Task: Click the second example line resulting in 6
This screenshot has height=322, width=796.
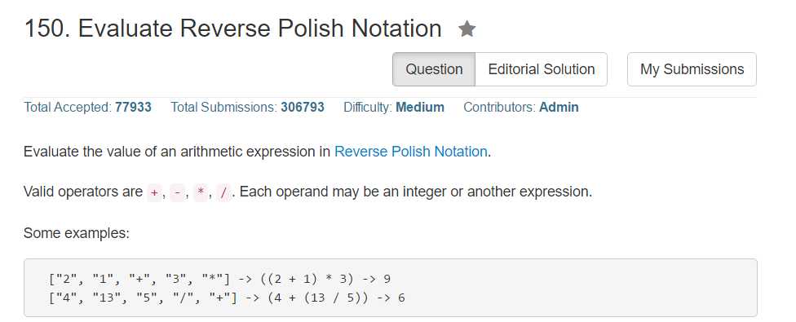Action: tap(227, 298)
